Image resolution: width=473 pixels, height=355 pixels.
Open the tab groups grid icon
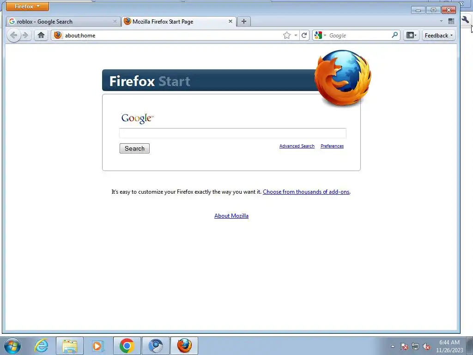coord(451,21)
